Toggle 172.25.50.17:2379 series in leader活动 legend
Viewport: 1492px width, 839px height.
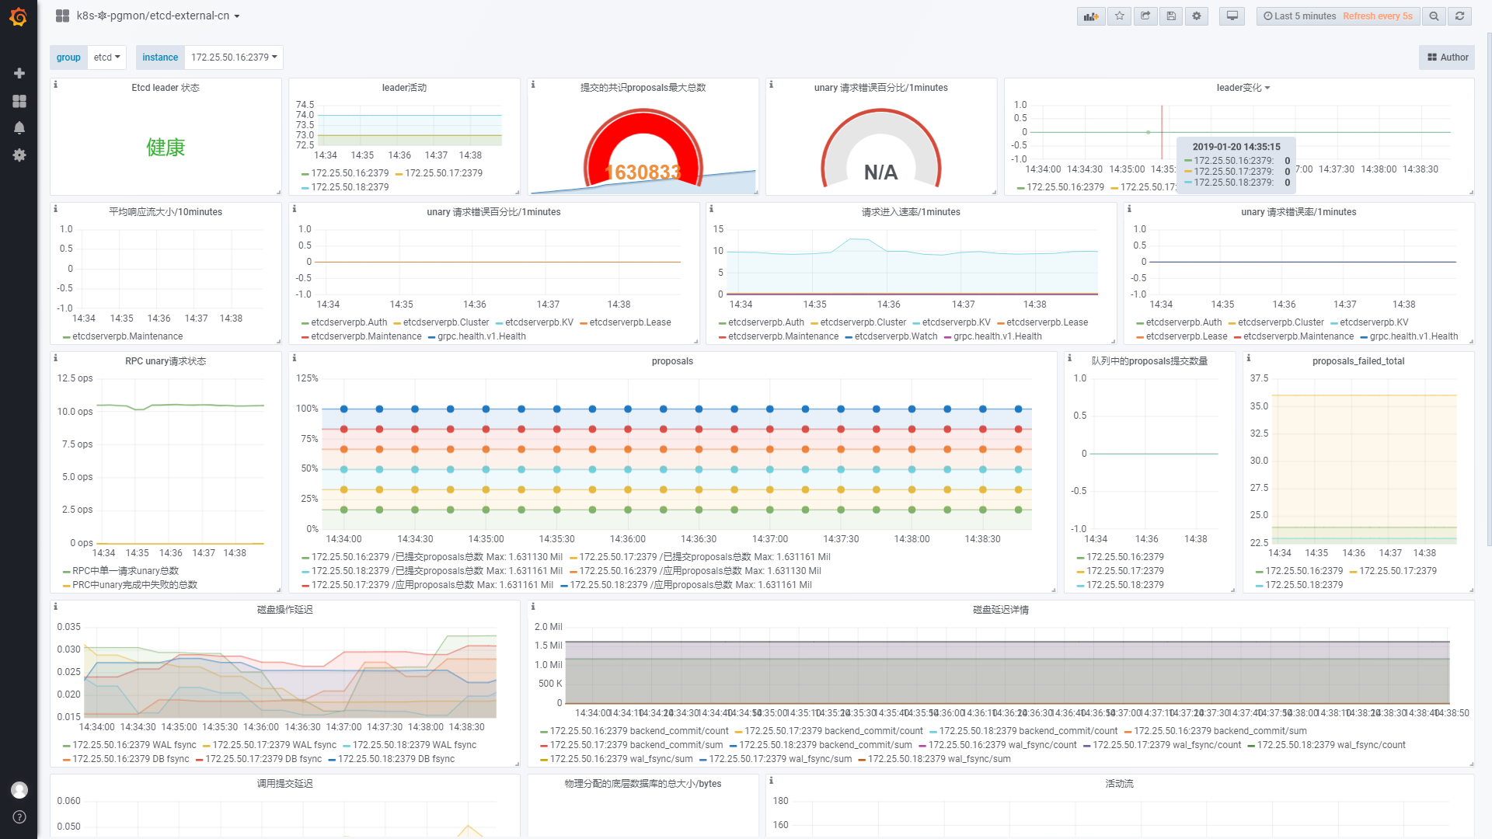click(x=443, y=173)
